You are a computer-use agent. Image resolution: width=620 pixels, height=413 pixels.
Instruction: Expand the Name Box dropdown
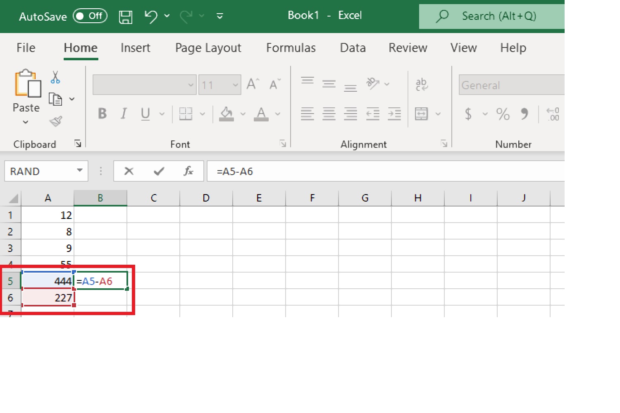(80, 171)
